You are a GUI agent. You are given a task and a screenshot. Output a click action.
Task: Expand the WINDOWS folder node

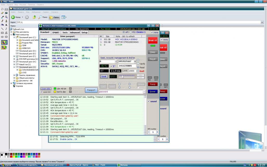tap(17, 48)
